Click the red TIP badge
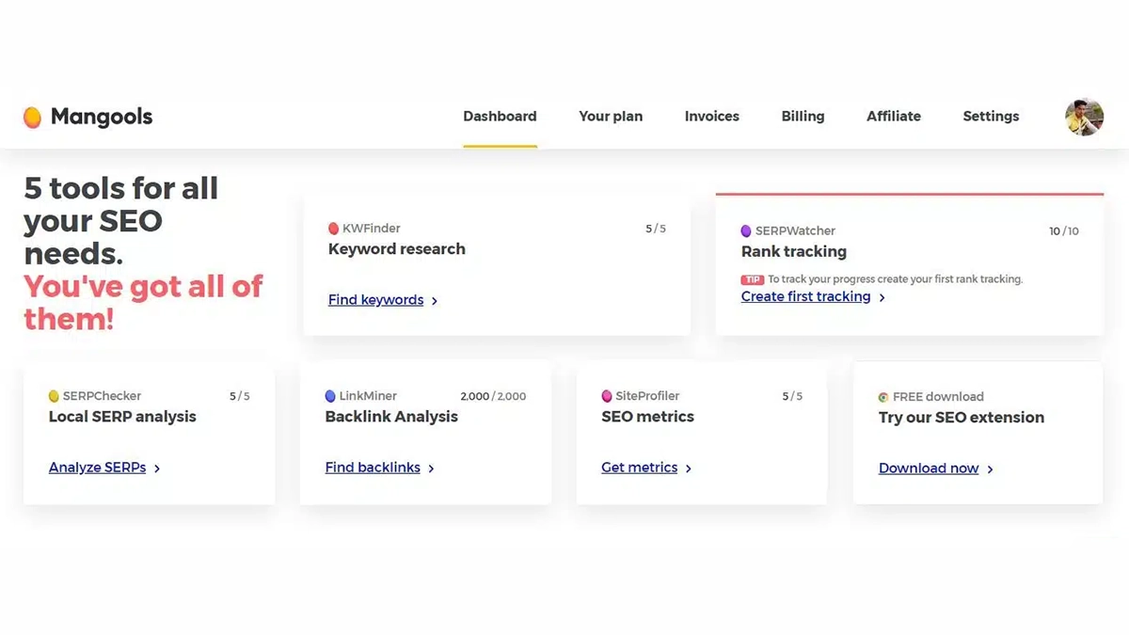This screenshot has width=1129, height=635. click(x=752, y=279)
